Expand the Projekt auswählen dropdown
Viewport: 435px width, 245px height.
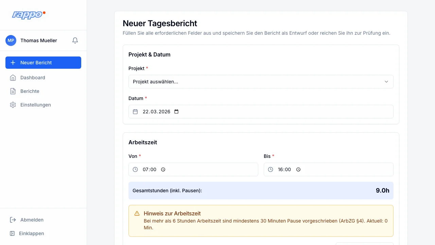261,82
